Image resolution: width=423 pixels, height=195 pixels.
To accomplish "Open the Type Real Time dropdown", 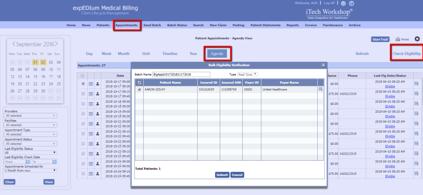I will coord(247,74).
